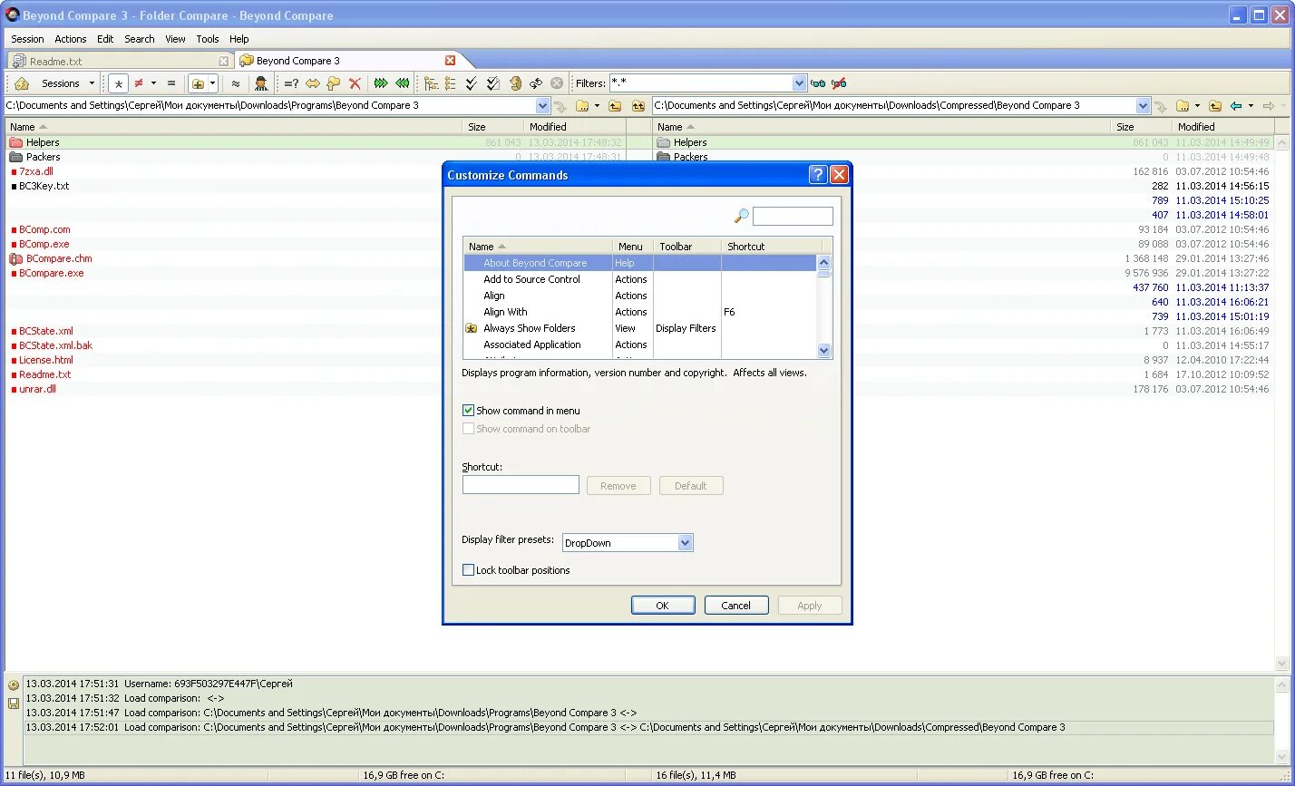The image size is (1295, 786).
Task: Copy to right with green arrows
Action: click(x=381, y=83)
